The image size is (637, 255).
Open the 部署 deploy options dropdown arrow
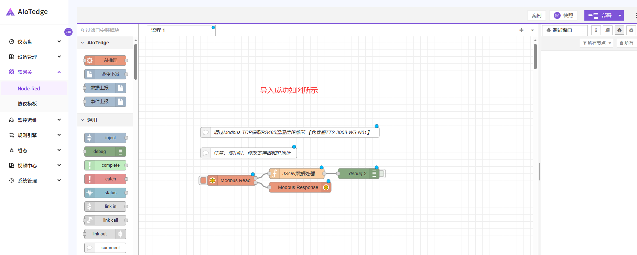point(619,15)
